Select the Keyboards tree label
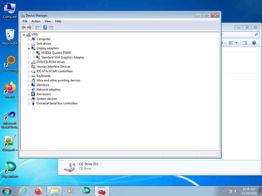Screen dimensions: 262x196 tap(43, 76)
